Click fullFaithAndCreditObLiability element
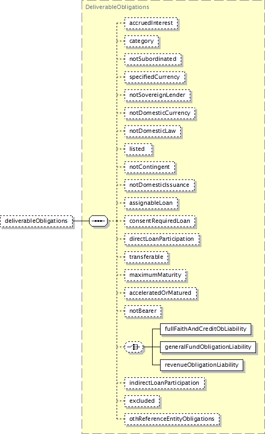The image size is (265, 434). (x=206, y=329)
